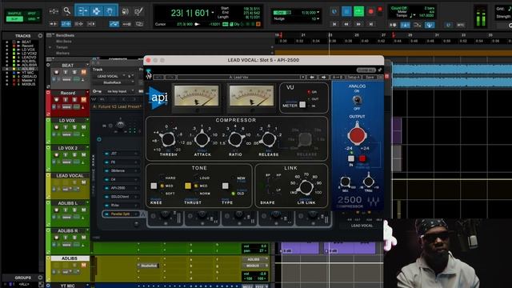Select the Pencil tool
Image resolution: width=512 pixels, height=288 pixels.
(138, 11)
